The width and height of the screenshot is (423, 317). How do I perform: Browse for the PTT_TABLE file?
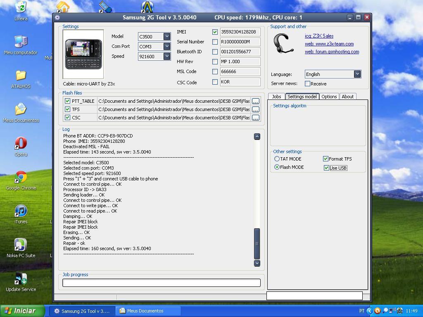tap(255, 101)
